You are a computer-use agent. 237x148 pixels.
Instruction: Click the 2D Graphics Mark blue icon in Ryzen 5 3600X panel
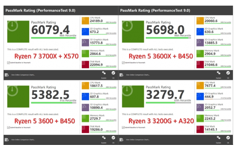point(200,32)
